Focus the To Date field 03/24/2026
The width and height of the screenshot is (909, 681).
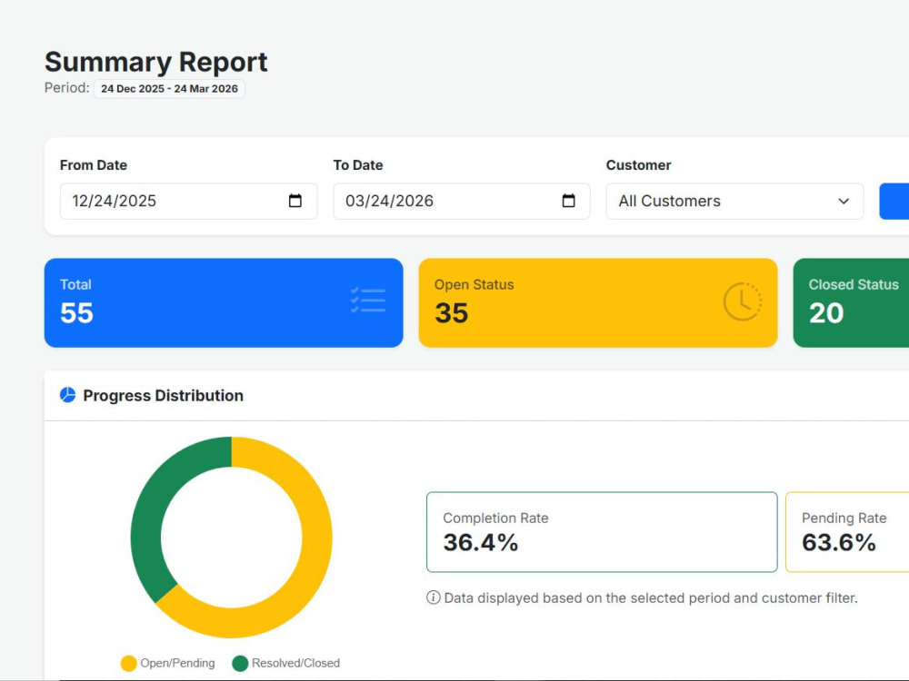[x=462, y=201]
